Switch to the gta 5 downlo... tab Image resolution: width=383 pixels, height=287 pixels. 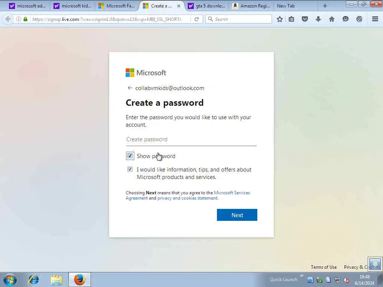[x=206, y=6]
